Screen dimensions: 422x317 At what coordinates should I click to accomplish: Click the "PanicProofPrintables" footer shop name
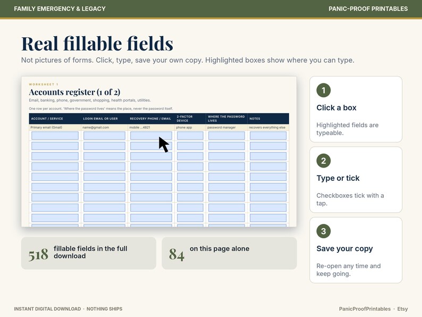[x=365, y=309]
